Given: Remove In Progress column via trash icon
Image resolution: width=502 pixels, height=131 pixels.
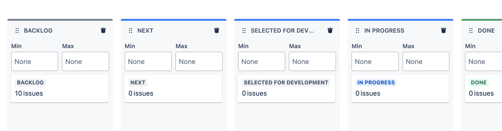Looking at the screenshot, I should (x=444, y=30).
